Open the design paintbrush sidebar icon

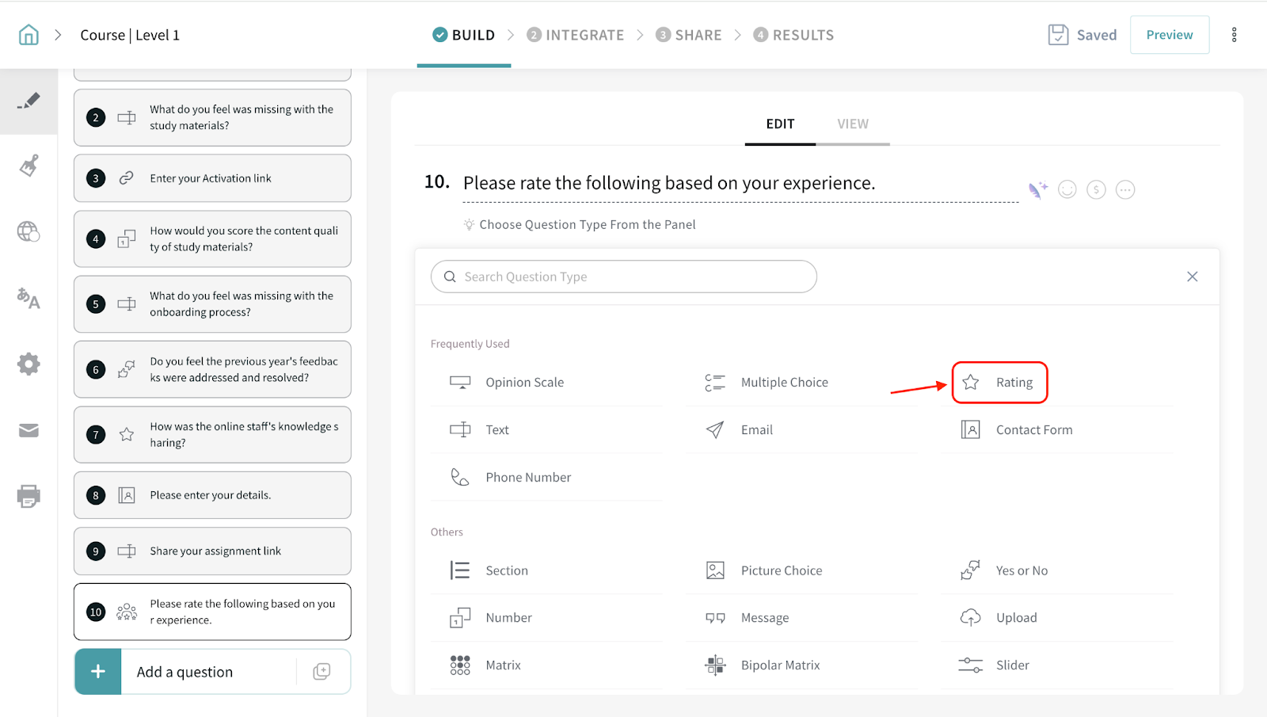click(29, 166)
